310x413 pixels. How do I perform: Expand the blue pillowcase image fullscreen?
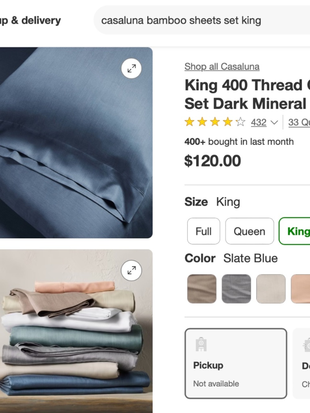pyautogui.click(x=131, y=68)
